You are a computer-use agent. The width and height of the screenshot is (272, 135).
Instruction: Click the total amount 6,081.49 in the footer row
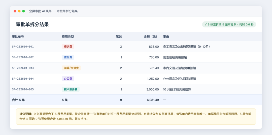153,100
